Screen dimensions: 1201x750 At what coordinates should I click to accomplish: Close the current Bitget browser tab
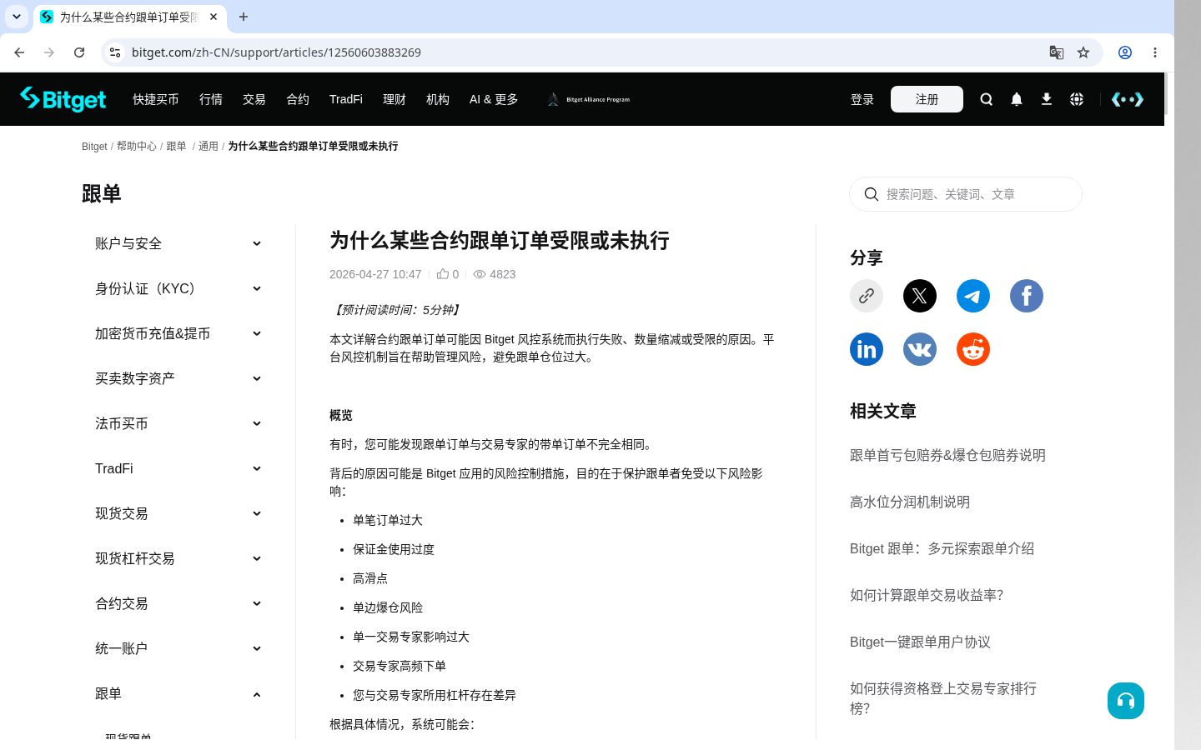[x=214, y=17]
